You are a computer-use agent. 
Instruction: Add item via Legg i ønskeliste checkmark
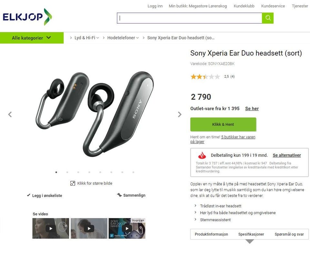(x=29, y=195)
